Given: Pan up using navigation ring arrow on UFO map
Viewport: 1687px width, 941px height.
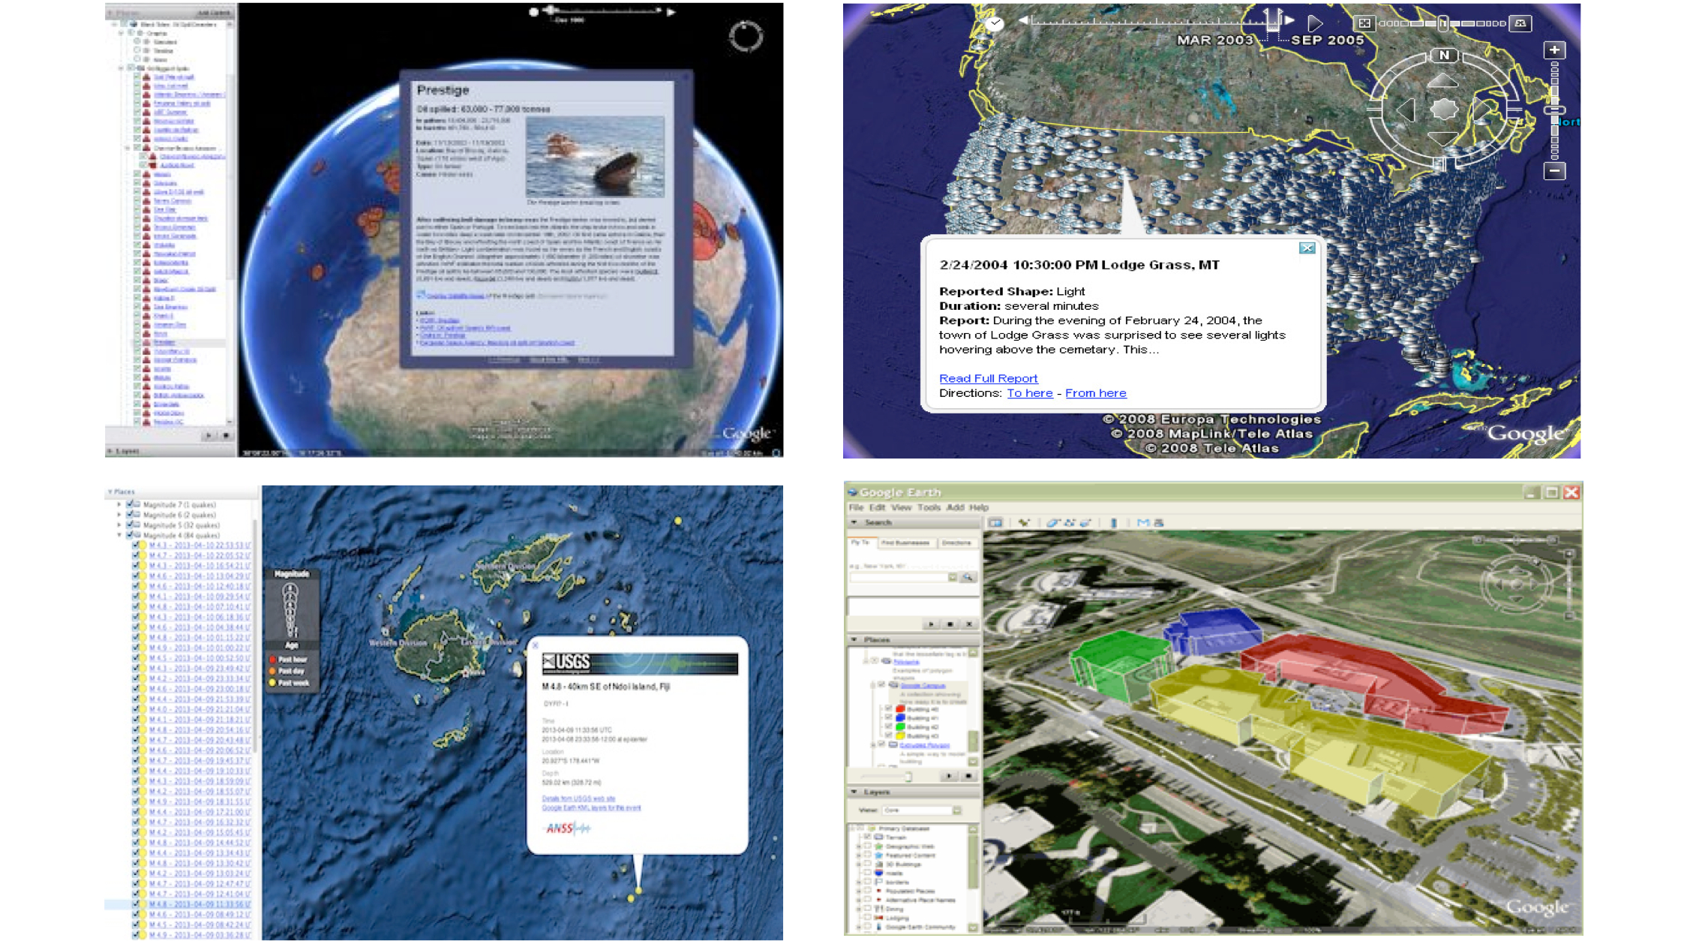Looking at the screenshot, I should [x=1442, y=80].
